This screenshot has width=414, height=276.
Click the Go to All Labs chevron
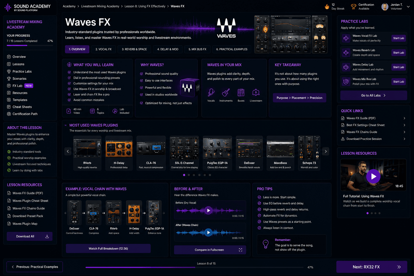coord(384,95)
